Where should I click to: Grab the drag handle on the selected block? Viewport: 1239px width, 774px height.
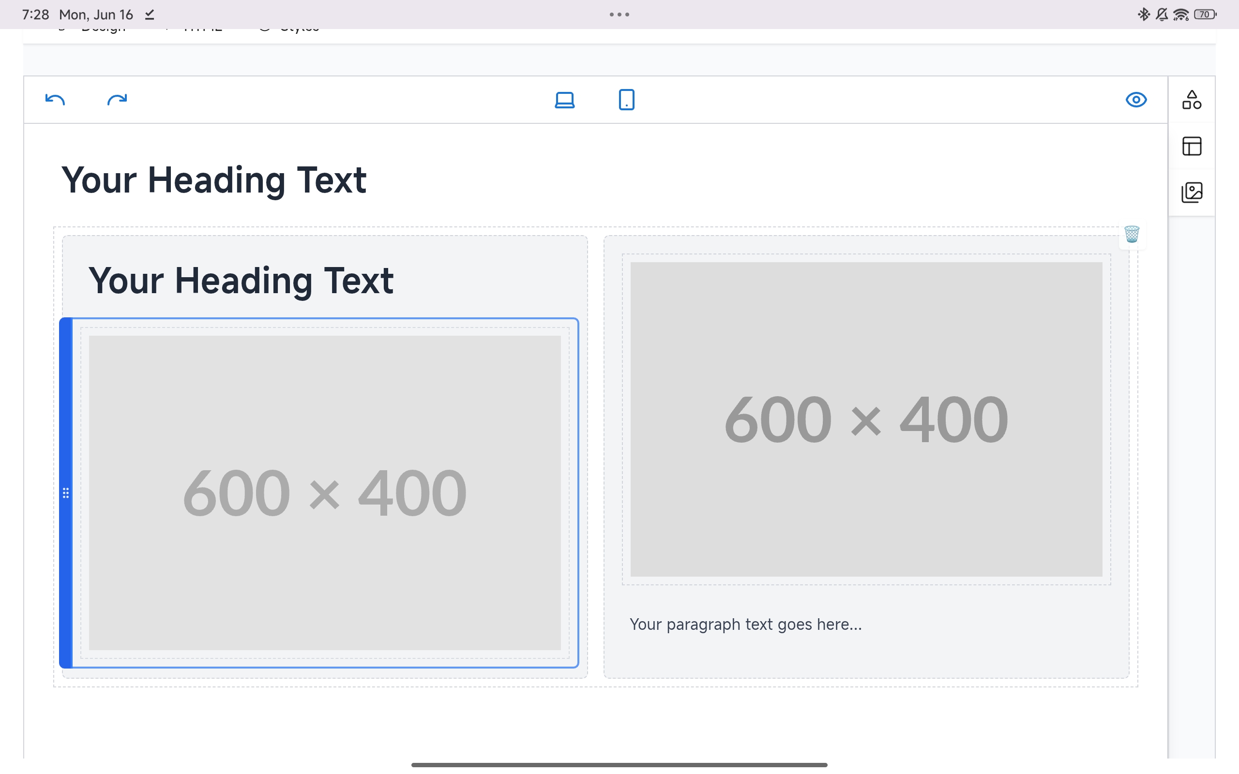pos(65,493)
